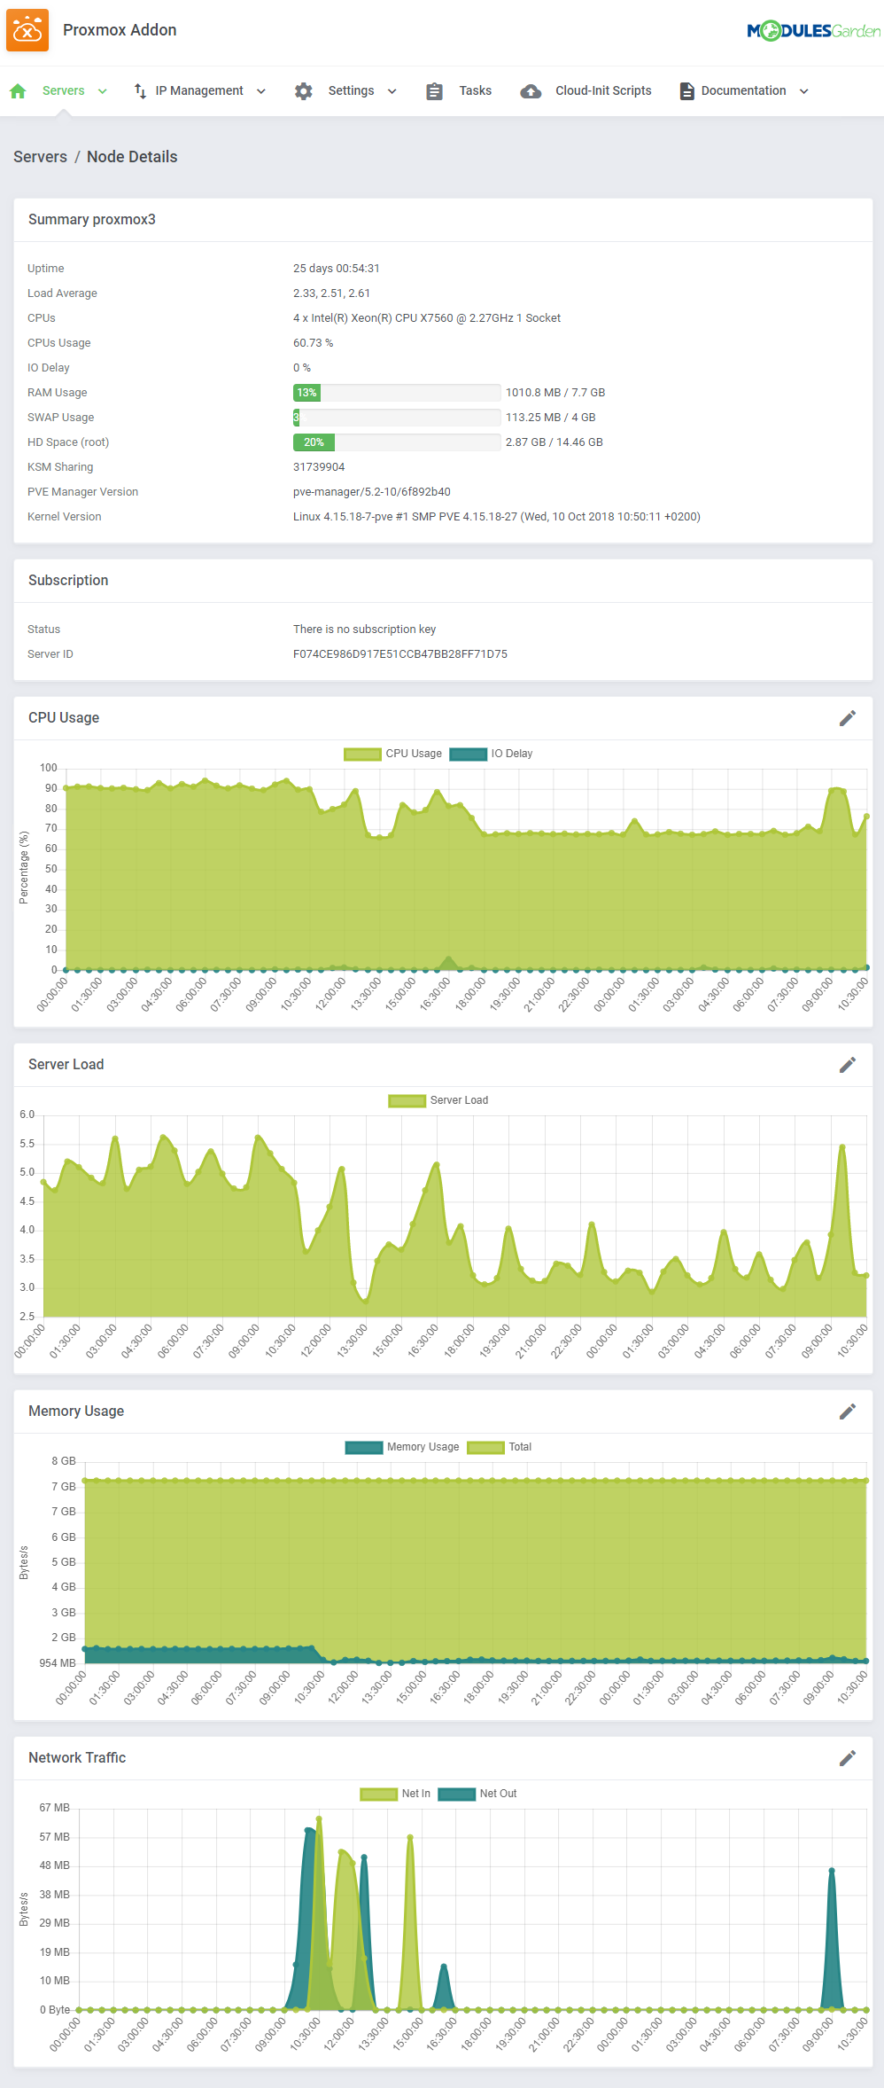
Task: Open the Tasks menu item
Action: coord(475,90)
